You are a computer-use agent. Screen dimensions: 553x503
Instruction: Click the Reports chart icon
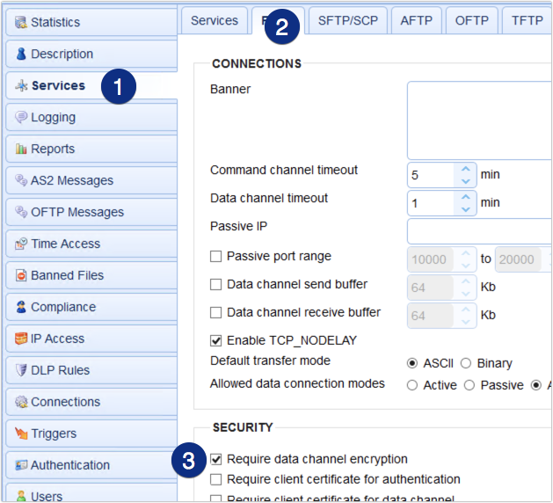click(x=21, y=149)
